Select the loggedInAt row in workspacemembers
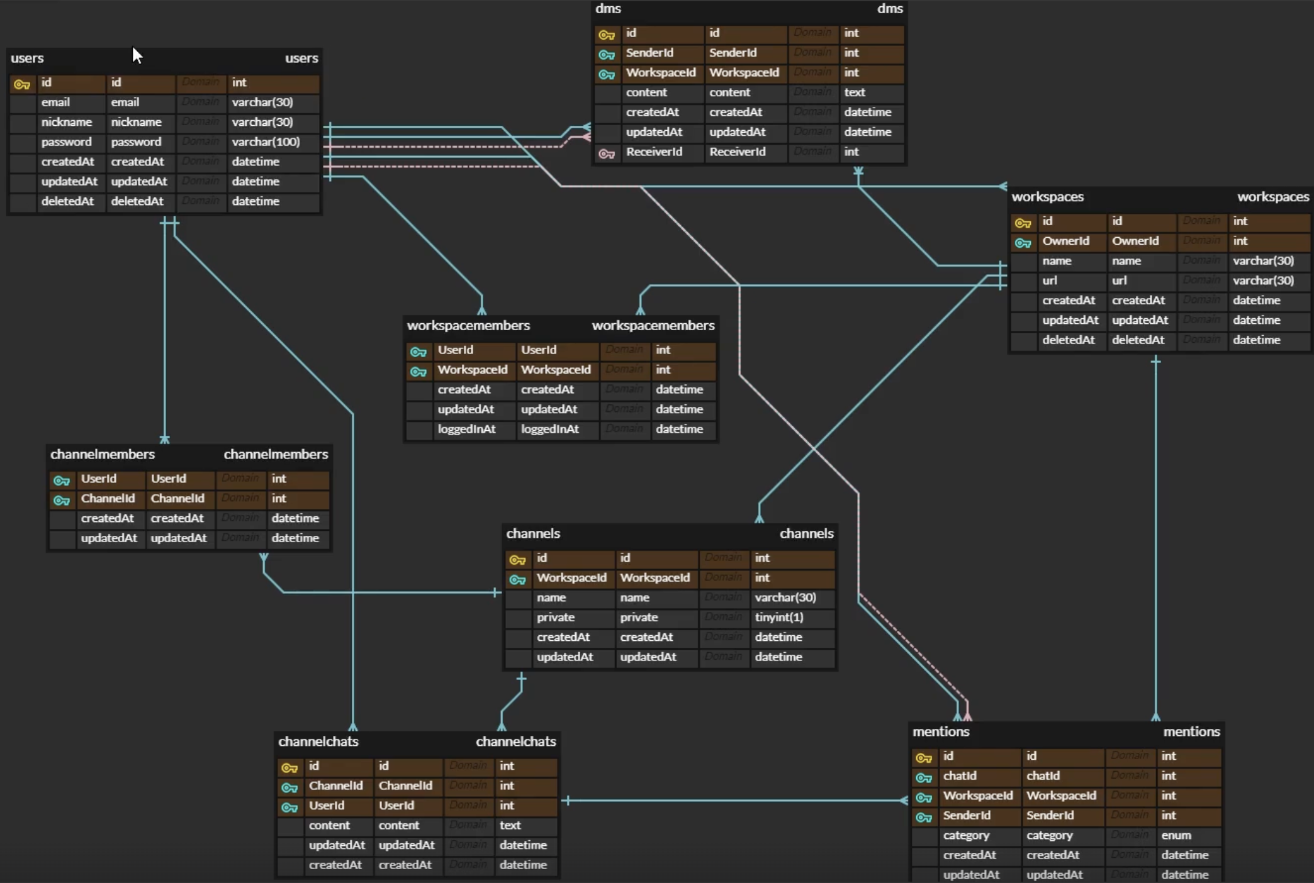The image size is (1314, 883). tap(466, 430)
